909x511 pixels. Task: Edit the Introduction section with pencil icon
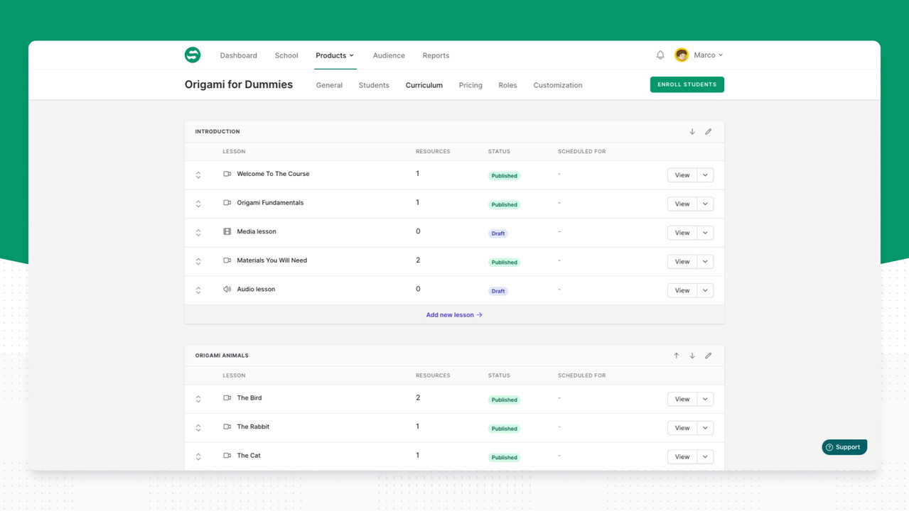[708, 131]
